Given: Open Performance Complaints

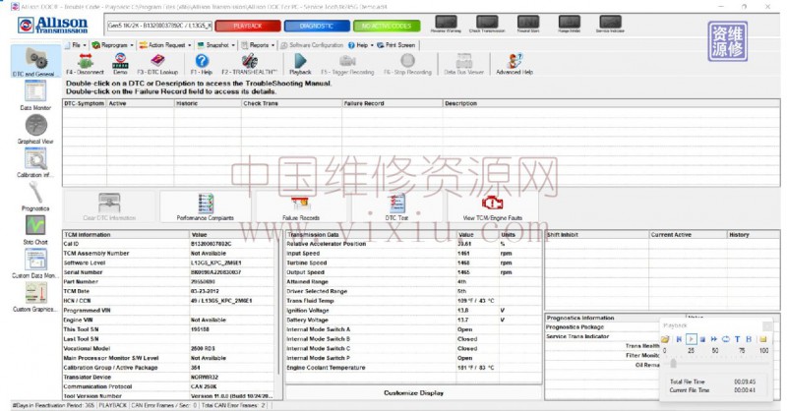Looking at the screenshot, I should pyautogui.click(x=205, y=206).
